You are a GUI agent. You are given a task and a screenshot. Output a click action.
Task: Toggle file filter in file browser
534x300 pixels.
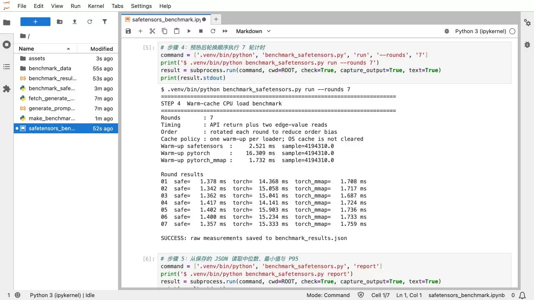click(105, 22)
